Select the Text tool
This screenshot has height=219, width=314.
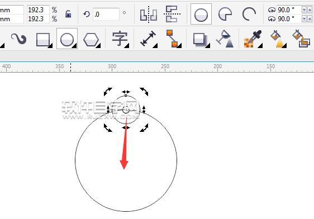coord(120,39)
